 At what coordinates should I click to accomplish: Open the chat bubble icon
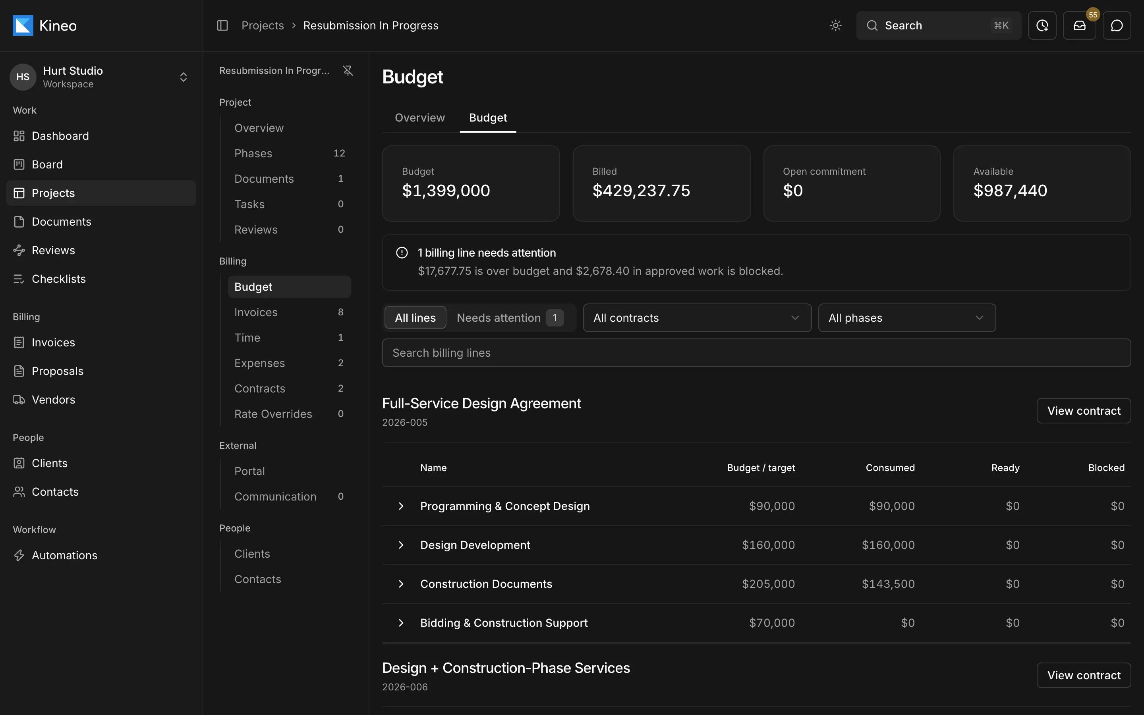(1117, 25)
